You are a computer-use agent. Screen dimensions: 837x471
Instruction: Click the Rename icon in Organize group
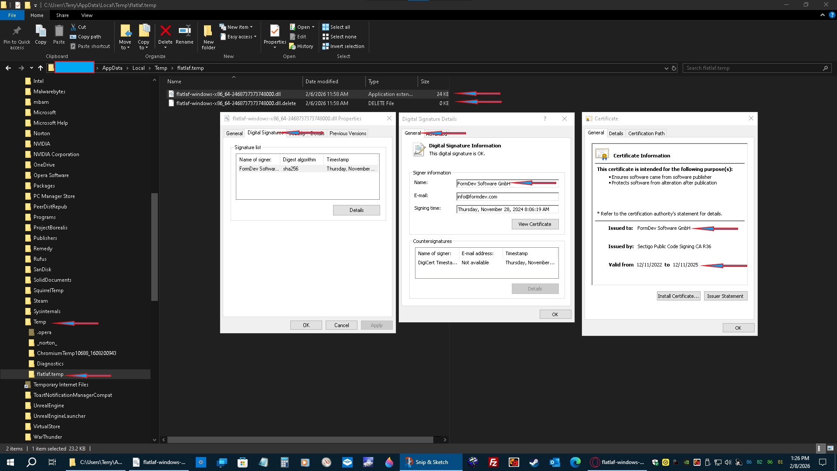184,31
